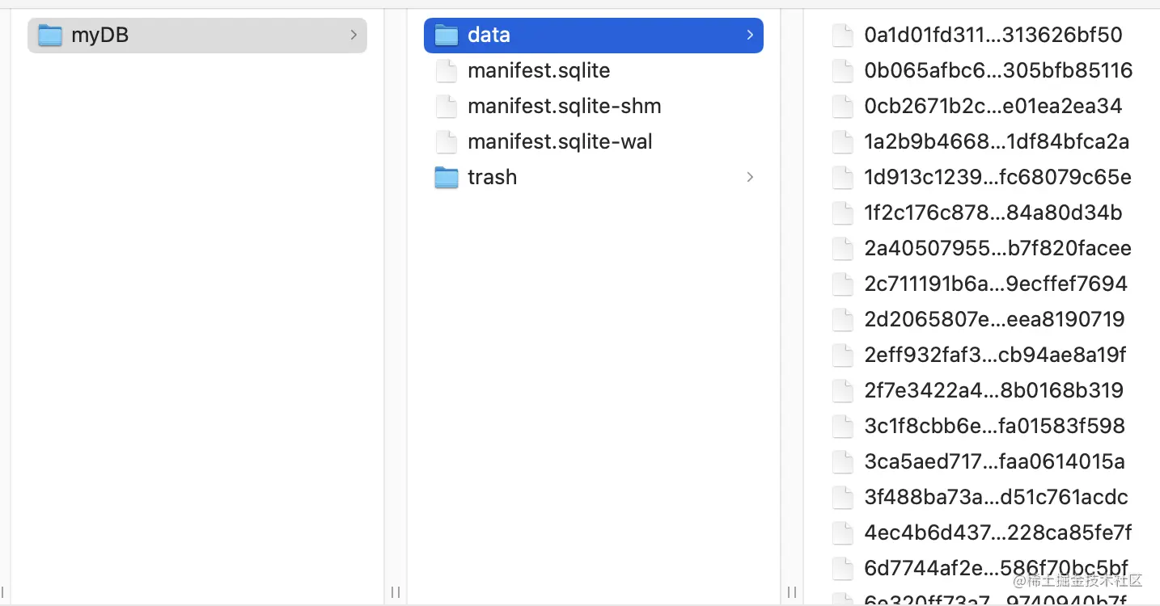Click the manifest.sqlite-wal file icon
1160x606 pixels.
click(x=447, y=142)
